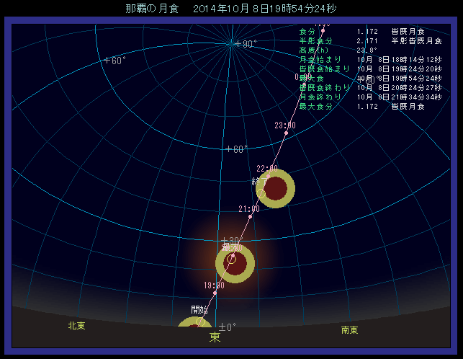463x359 pixels.
Task: Click the 22:00 time label
Action: click(x=266, y=168)
